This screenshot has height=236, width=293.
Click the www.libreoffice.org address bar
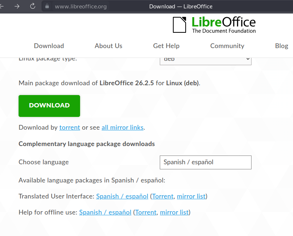(81, 6)
